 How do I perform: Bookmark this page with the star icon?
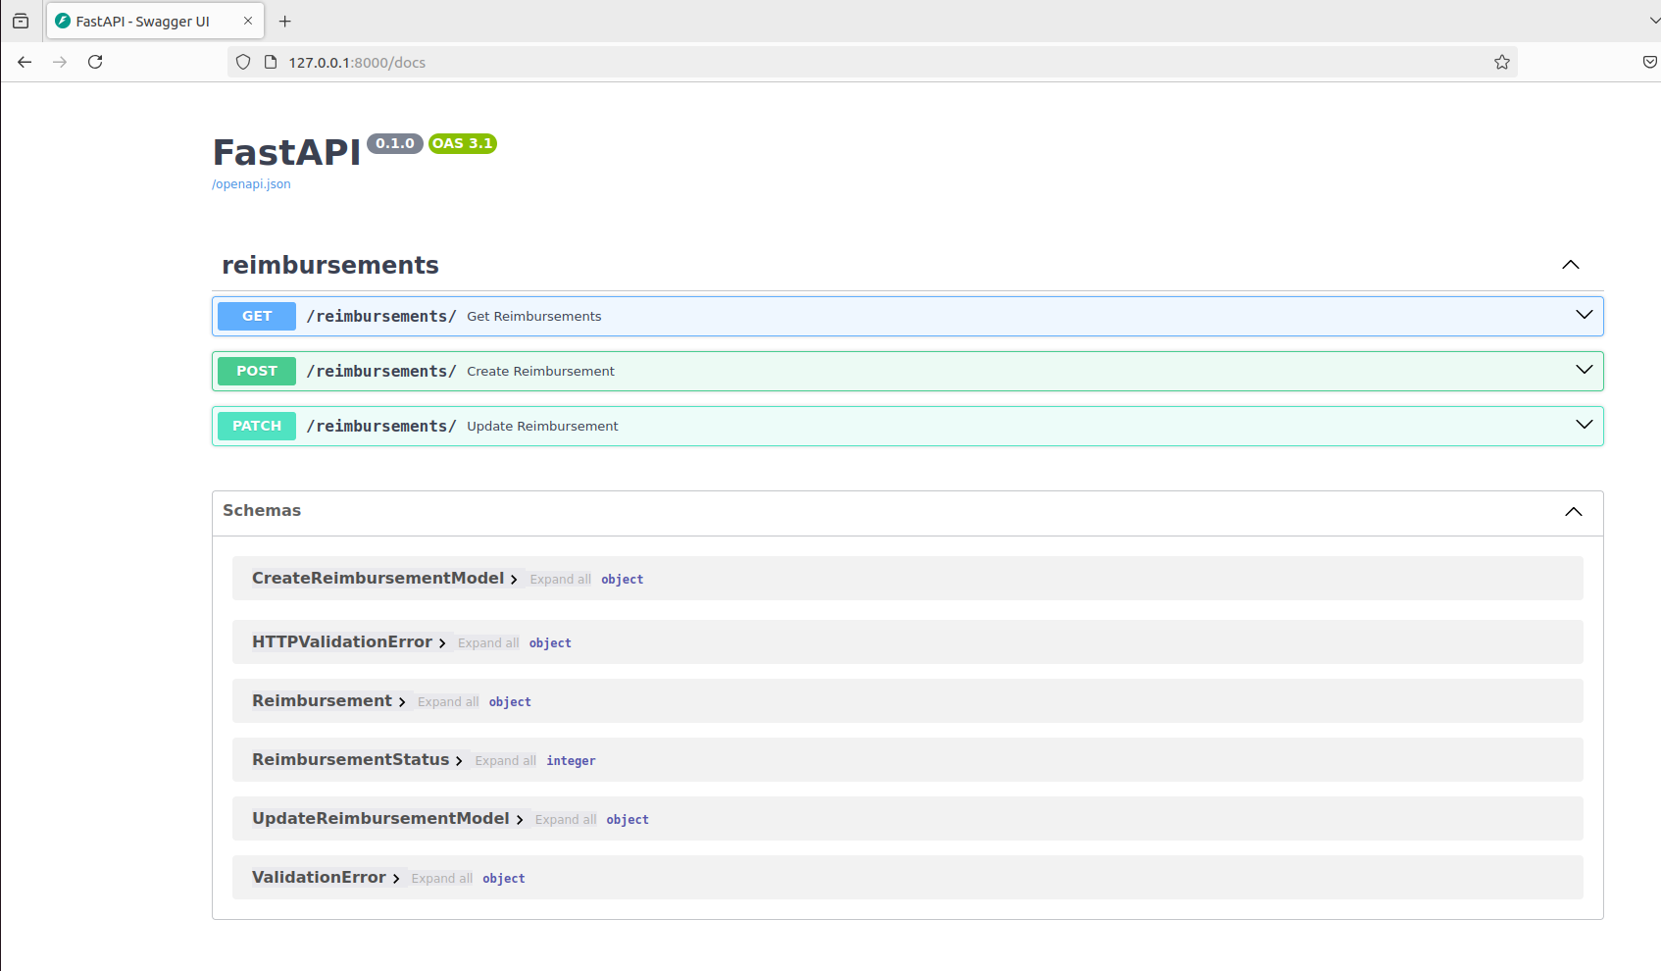(x=1501, y=62)
